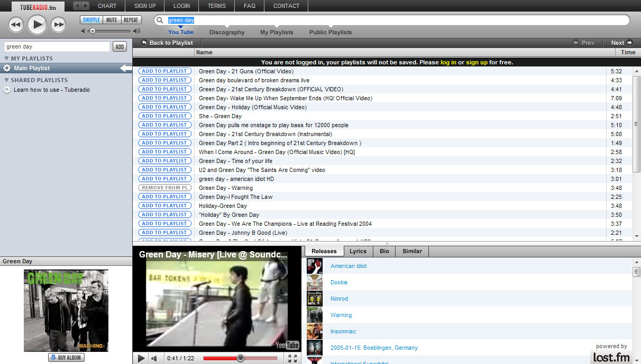Click the history forward arrow beside the TubeRadio logo
This screenshot has width=641, height=364.
point(85,6)
